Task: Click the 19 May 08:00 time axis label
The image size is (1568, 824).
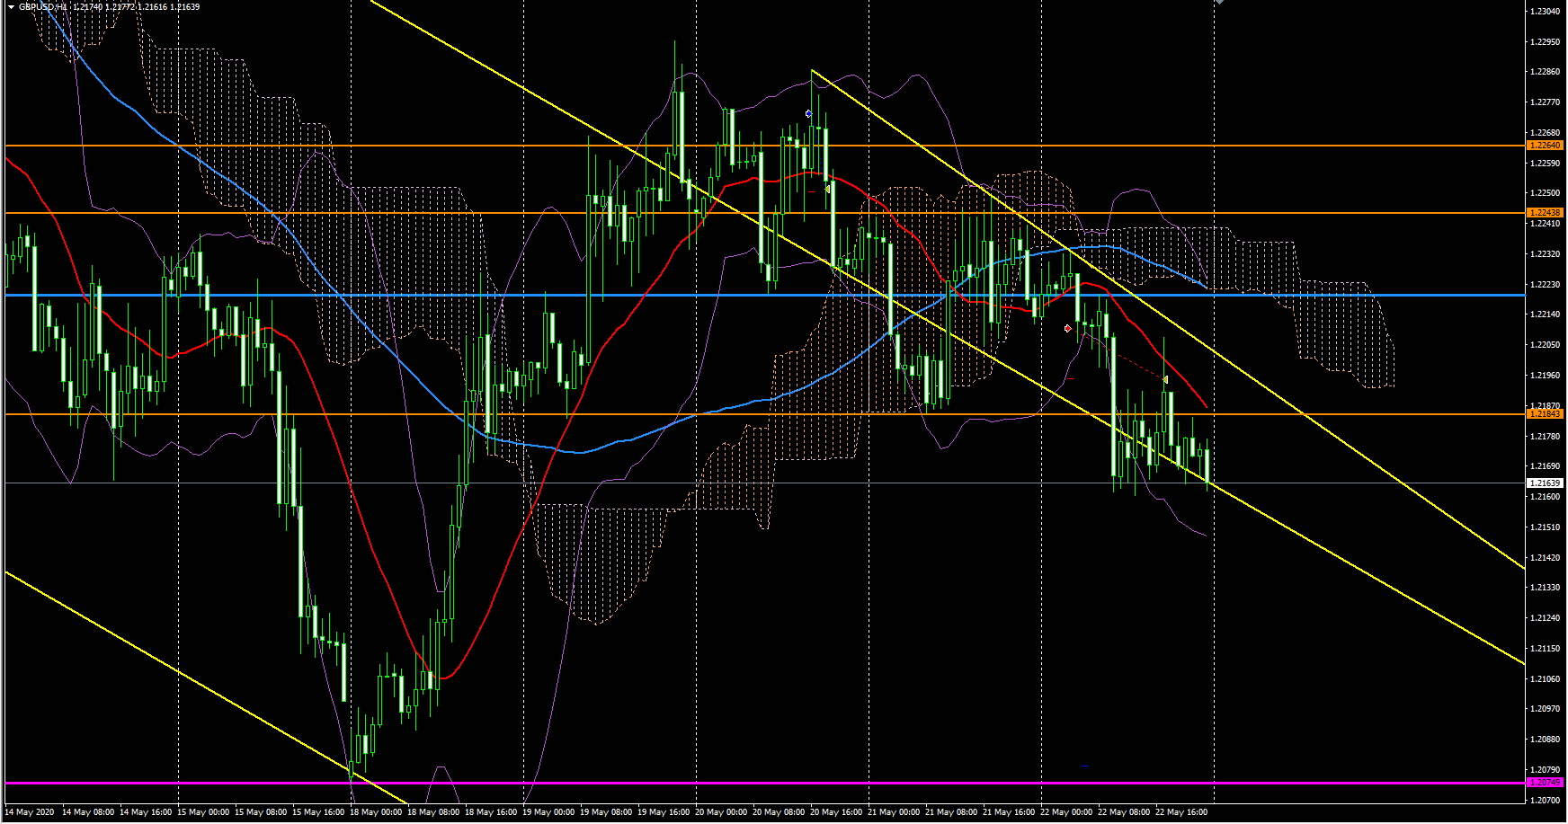Action: click(x=606, y=812)
